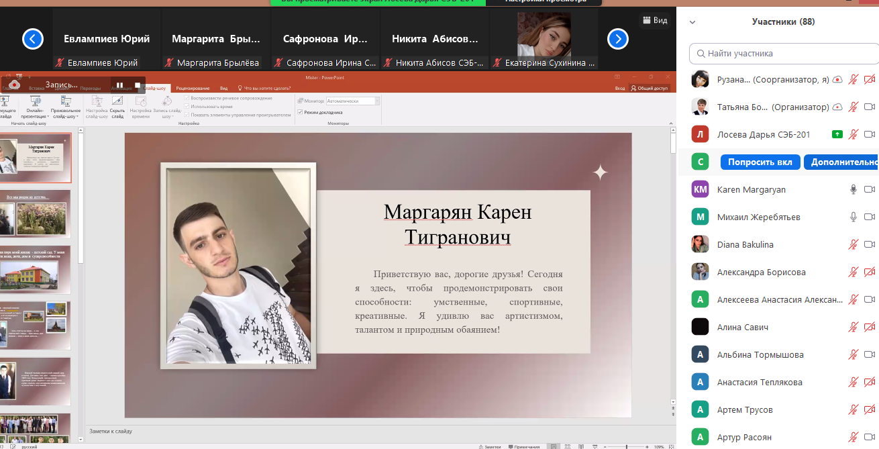The width and height of the screenshot is (879, 449).
Task: Click muted microphone icon for Анастасия Теплякова
Action: point(853,382)
